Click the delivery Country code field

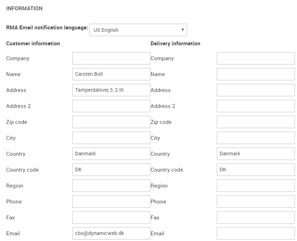click(x=255, y=170)
